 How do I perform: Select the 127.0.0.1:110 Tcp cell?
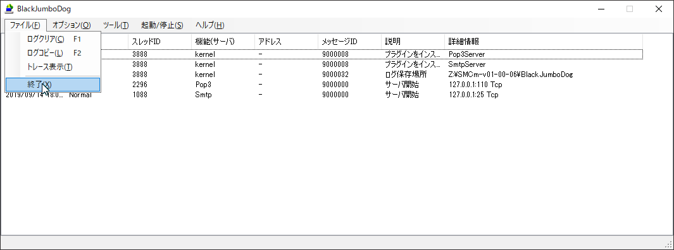(x=475, y=85)
